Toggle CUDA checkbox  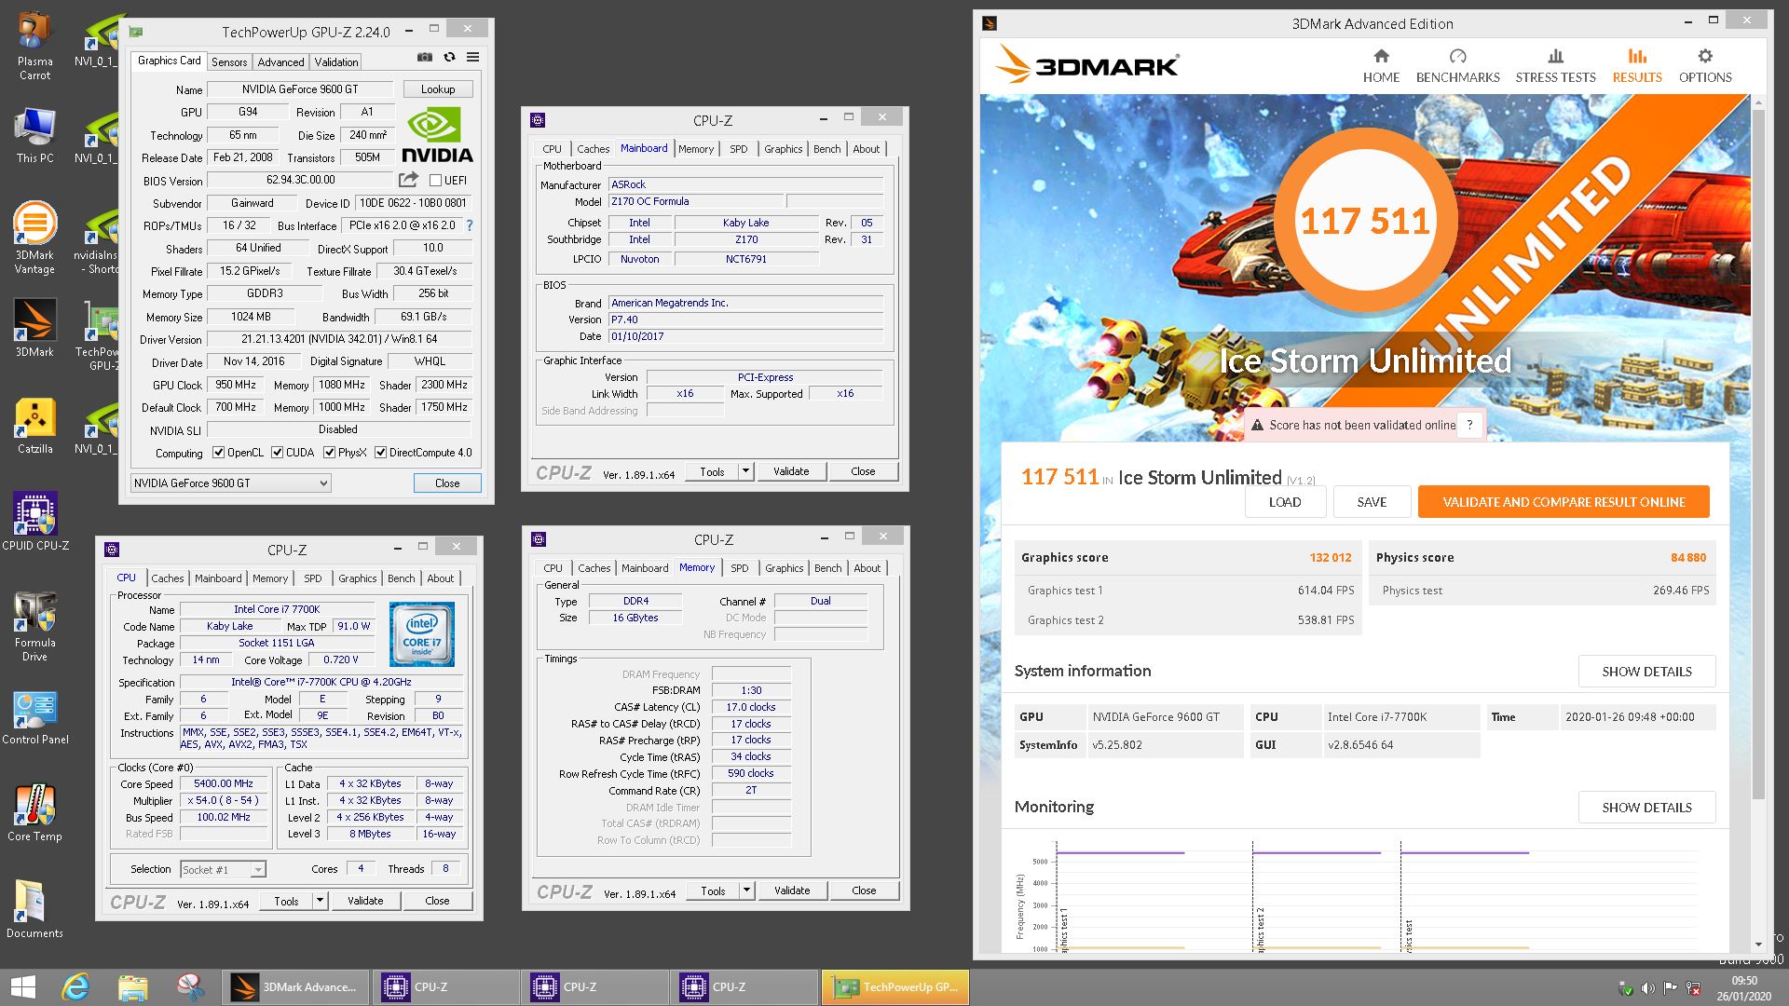click(x=277, y=453)
